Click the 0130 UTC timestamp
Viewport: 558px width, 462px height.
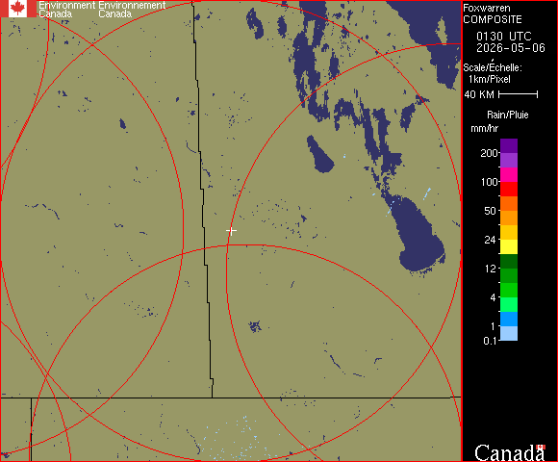(x=504, y=37)
